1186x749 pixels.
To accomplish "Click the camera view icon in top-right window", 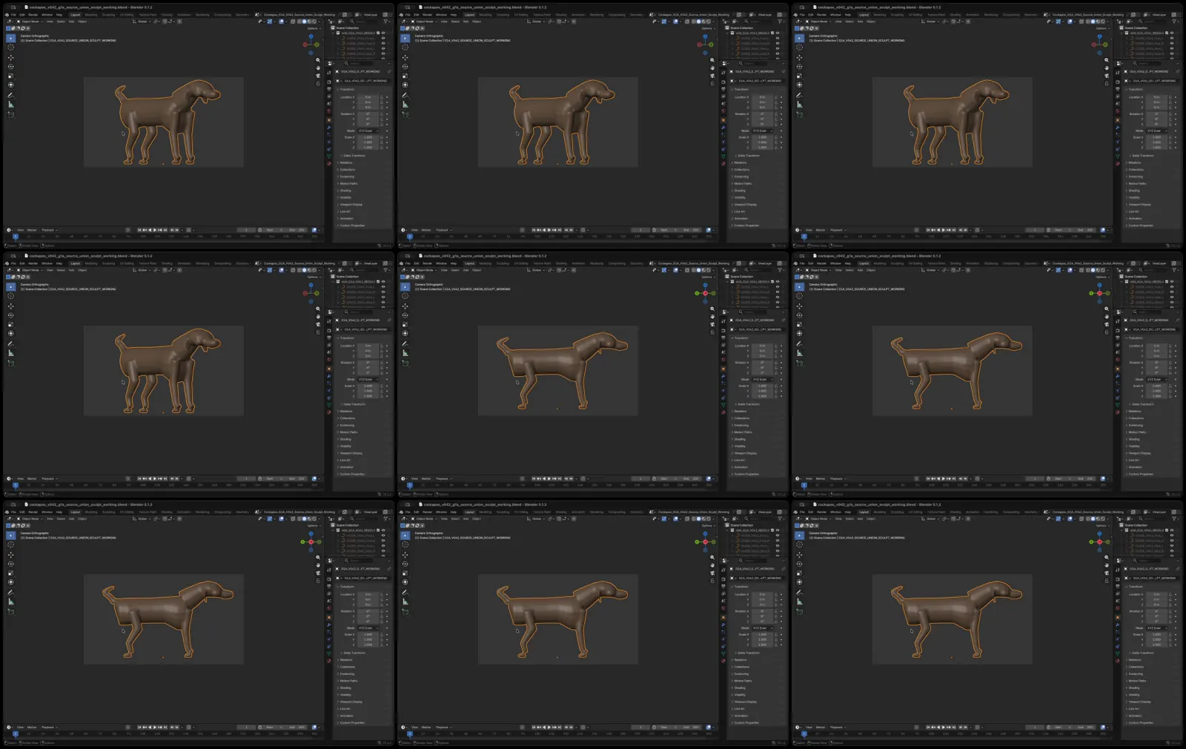I will pos(1107,76).
